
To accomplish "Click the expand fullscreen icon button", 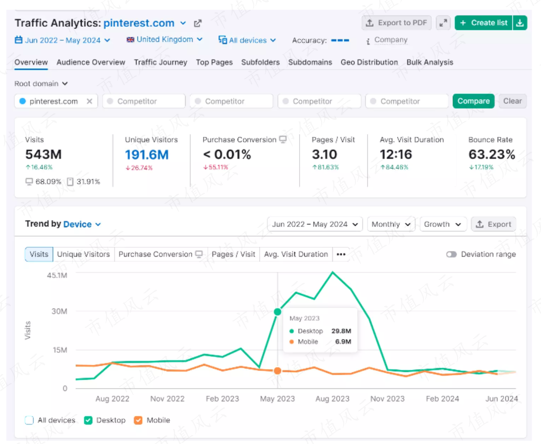I will pos(443,23).
